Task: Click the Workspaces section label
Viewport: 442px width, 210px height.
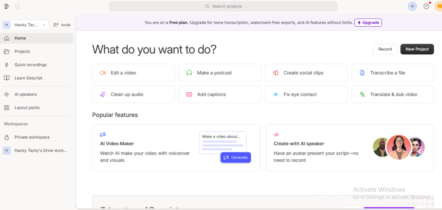Action: pyautogui.click(x=16, y=124)
